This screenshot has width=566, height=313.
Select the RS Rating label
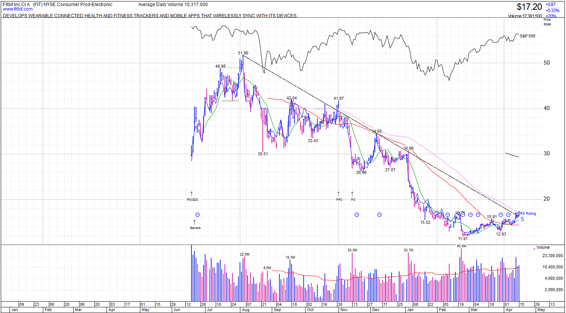(528, 214)
